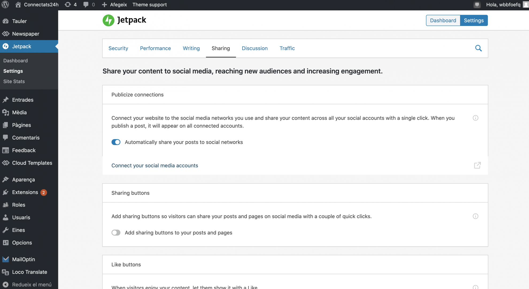
Task: Click the Roles icon in the sidebar
Action: [x=6, y=205]
